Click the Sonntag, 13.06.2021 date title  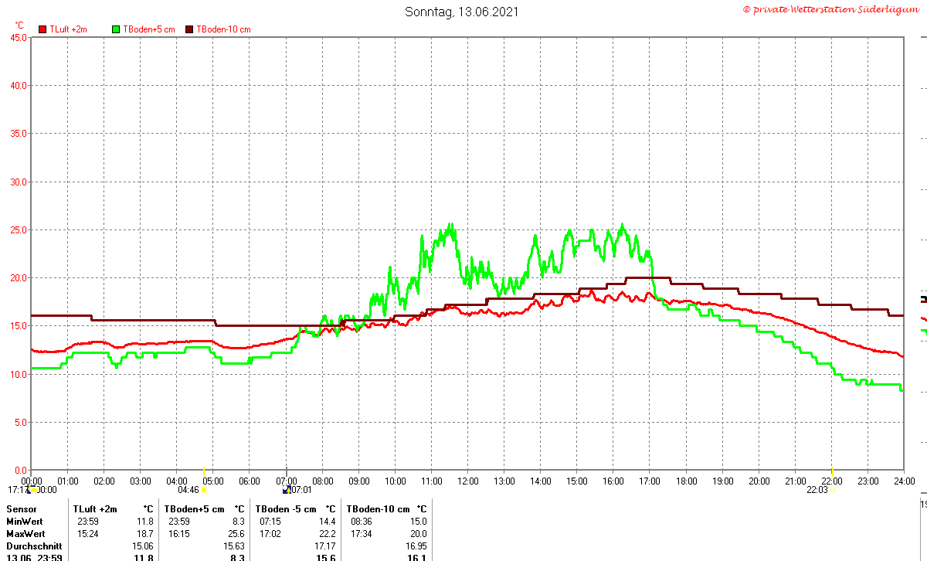[x=462, y=12]
